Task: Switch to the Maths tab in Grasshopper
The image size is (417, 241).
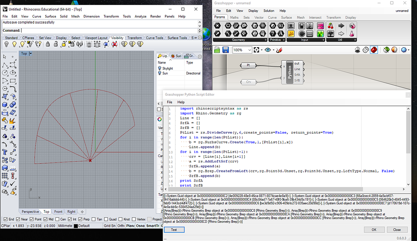Action: tap(234, 18)
